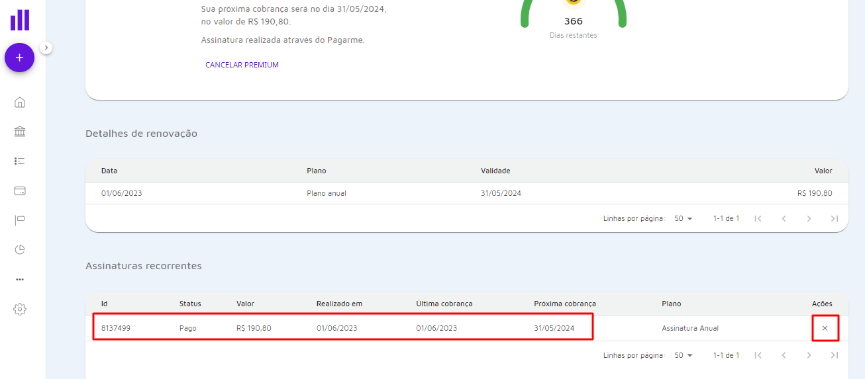Go to first page in Assinaturas recorrentes

[758, 355]
